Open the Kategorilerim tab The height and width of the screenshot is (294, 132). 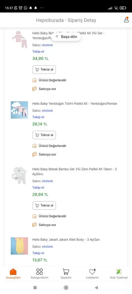click(x=40, y=274)
